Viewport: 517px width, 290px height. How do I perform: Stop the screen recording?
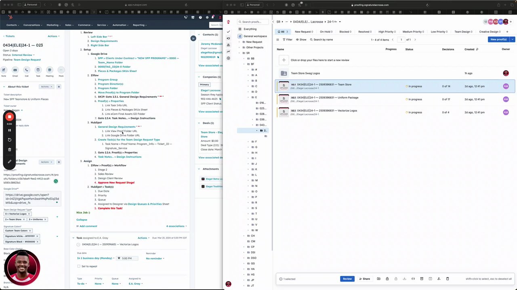pos(10,117)
